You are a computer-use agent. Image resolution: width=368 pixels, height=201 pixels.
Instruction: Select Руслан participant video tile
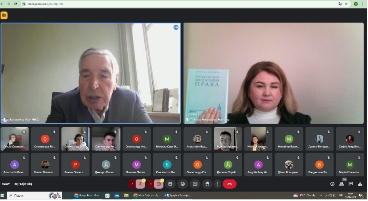(x=228, y=139)
